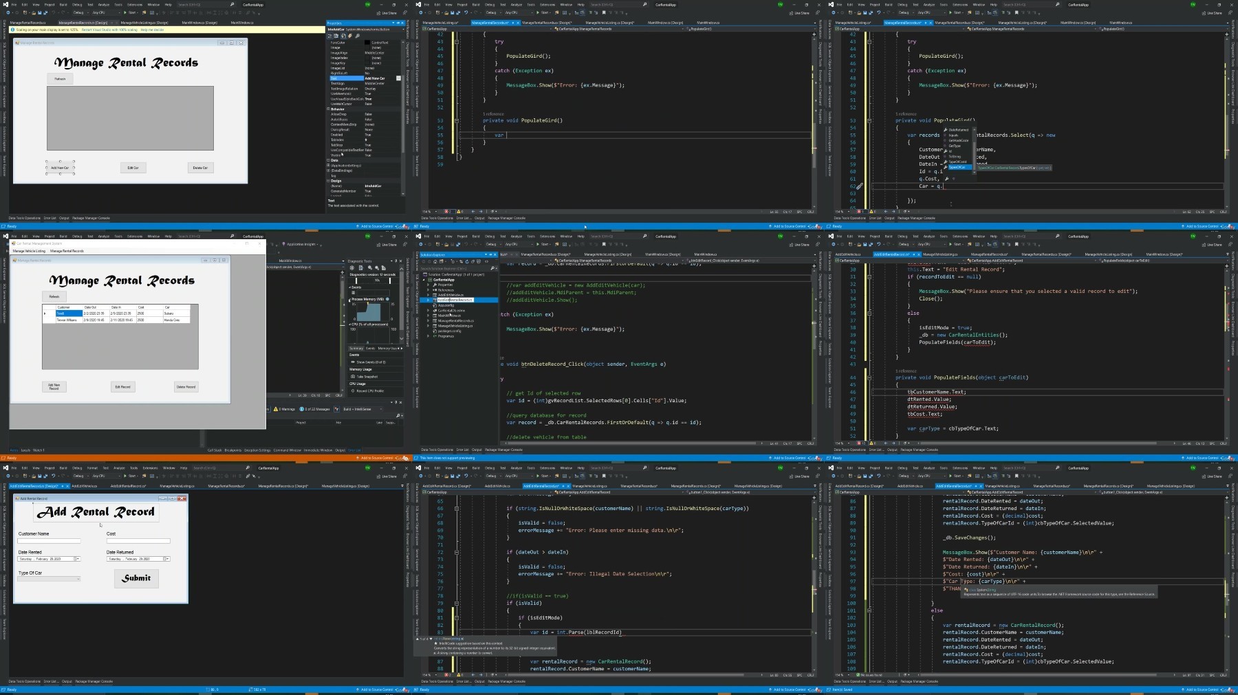Click the Help me decide link

tap(153, 30)
